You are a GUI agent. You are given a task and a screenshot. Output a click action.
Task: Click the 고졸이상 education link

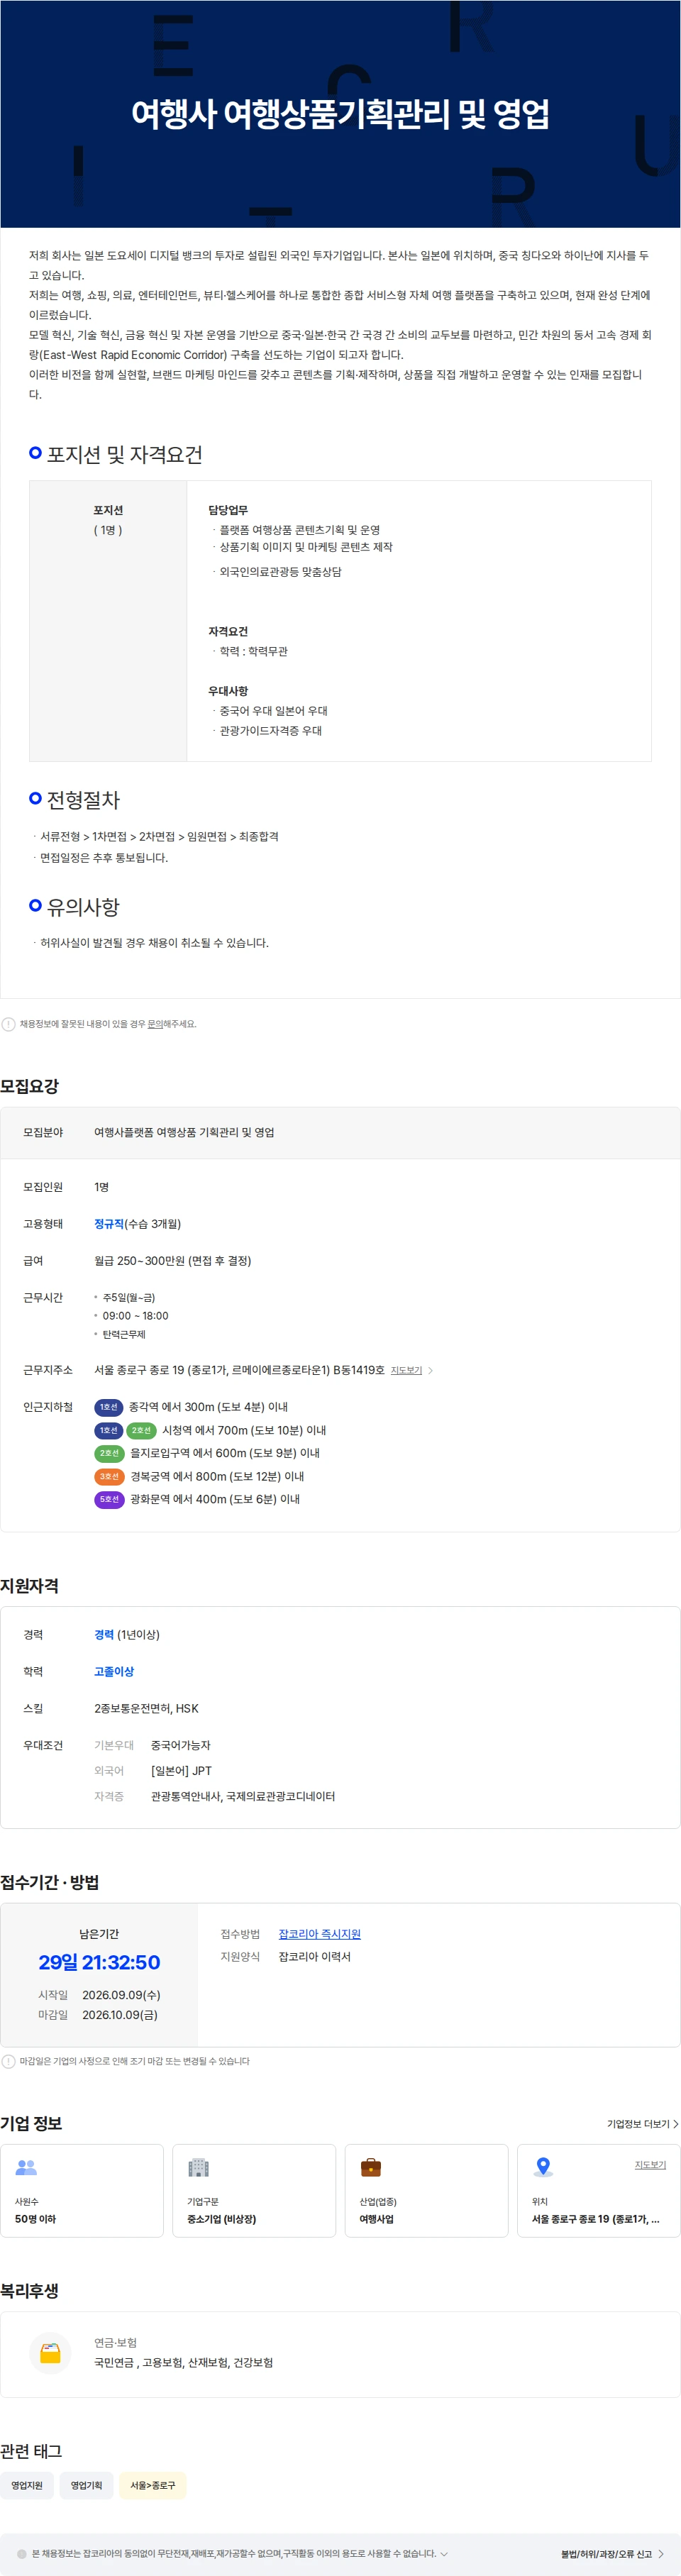[x=114, y=1672]
